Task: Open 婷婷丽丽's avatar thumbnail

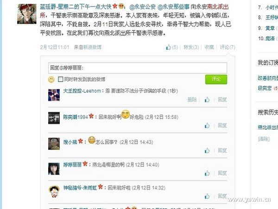Action: click(54, 169)
